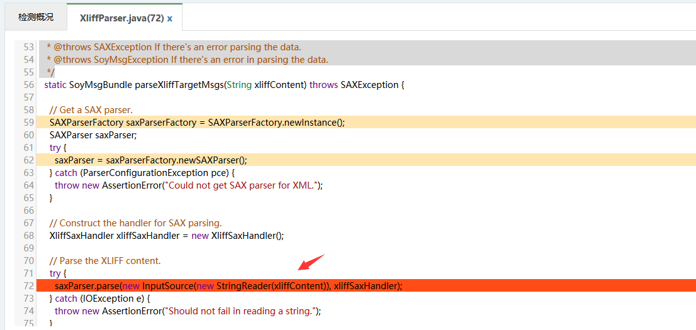Click line number 59 in gutter
The width and height of the screenshot is (696, 330).
pos(29,122)
